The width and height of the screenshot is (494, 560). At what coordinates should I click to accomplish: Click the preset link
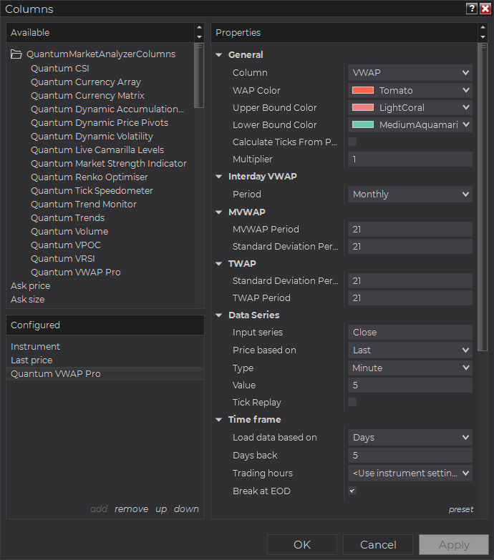coord(461,509)
